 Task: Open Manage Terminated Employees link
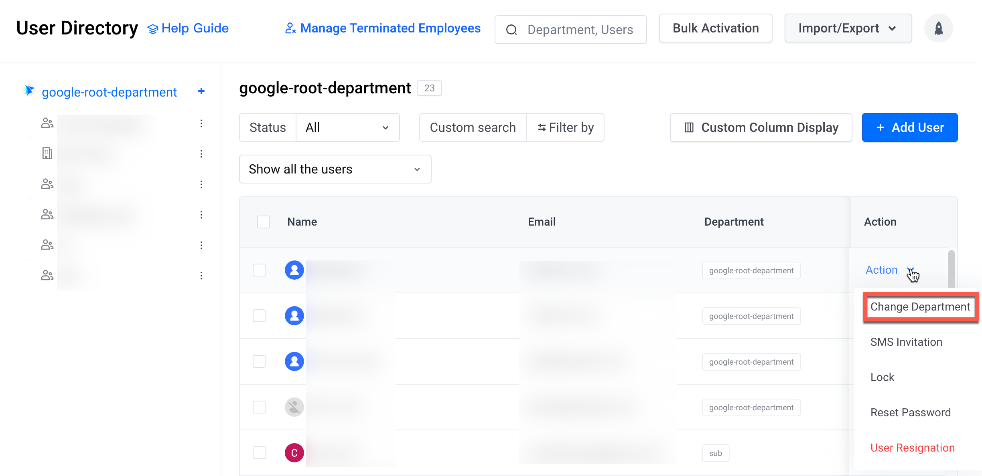(383, 28)
